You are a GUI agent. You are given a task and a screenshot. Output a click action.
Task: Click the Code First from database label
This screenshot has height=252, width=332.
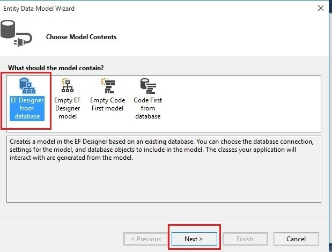(x=148, y=108)
